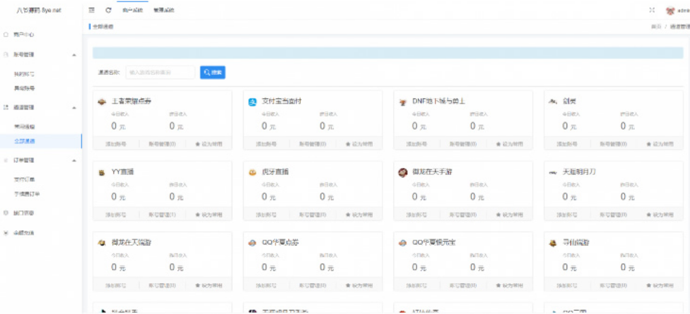This screenshot has height=314, width=690.
Task: Star 剑灵 as favorite (设为常用)
Action: (659, 144)
